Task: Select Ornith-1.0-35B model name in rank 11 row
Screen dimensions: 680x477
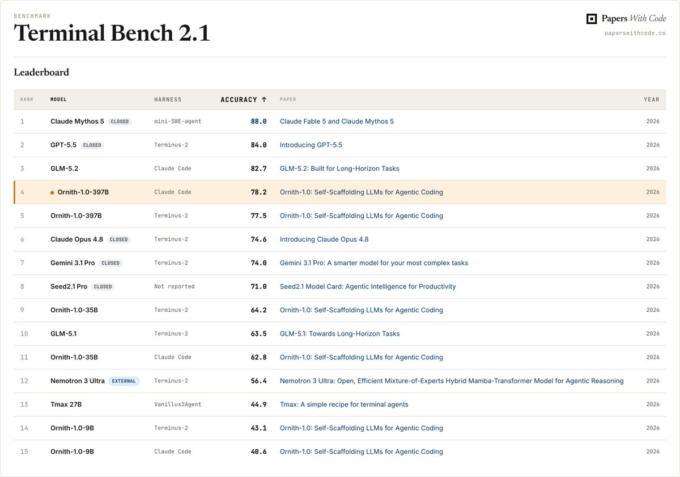Action: pyautogui.click(x=74, y=358)
